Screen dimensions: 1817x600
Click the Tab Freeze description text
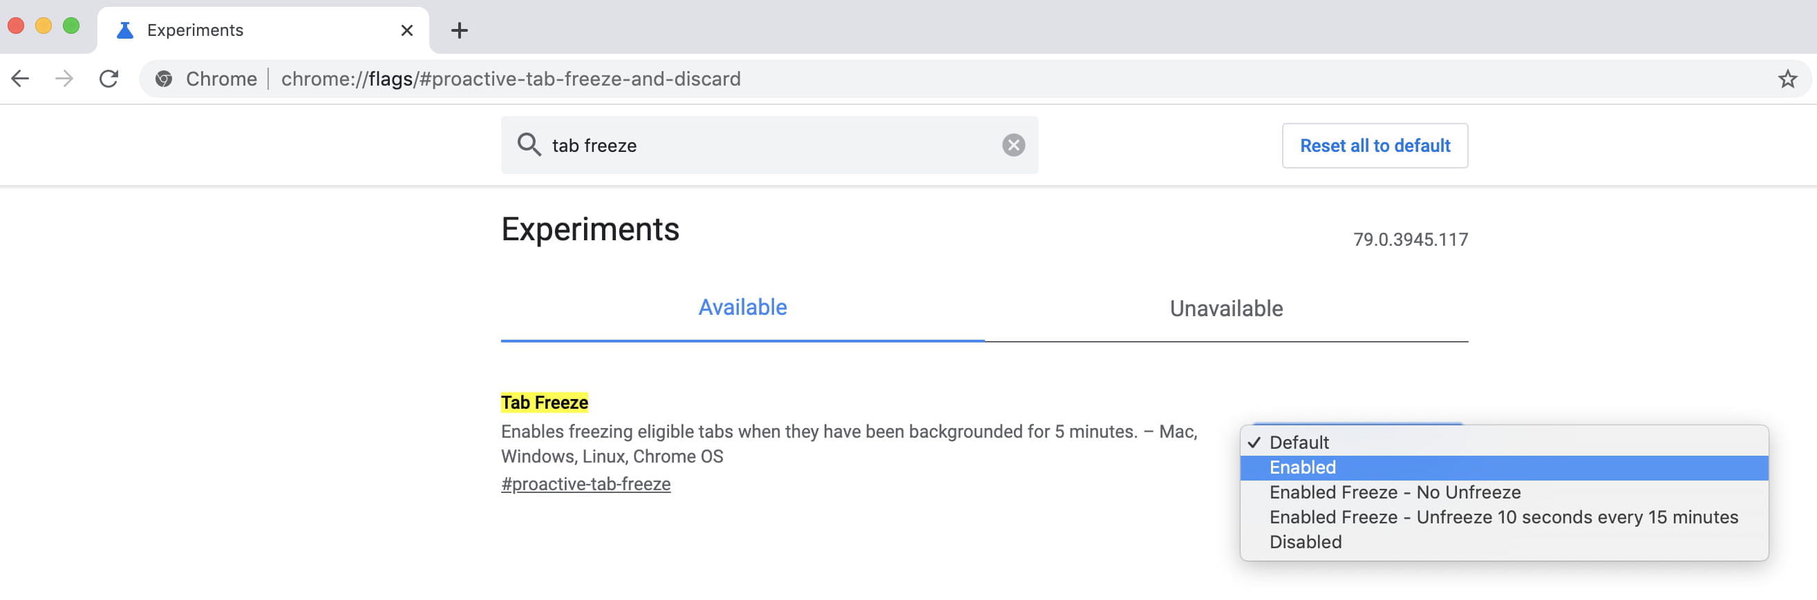849,443
